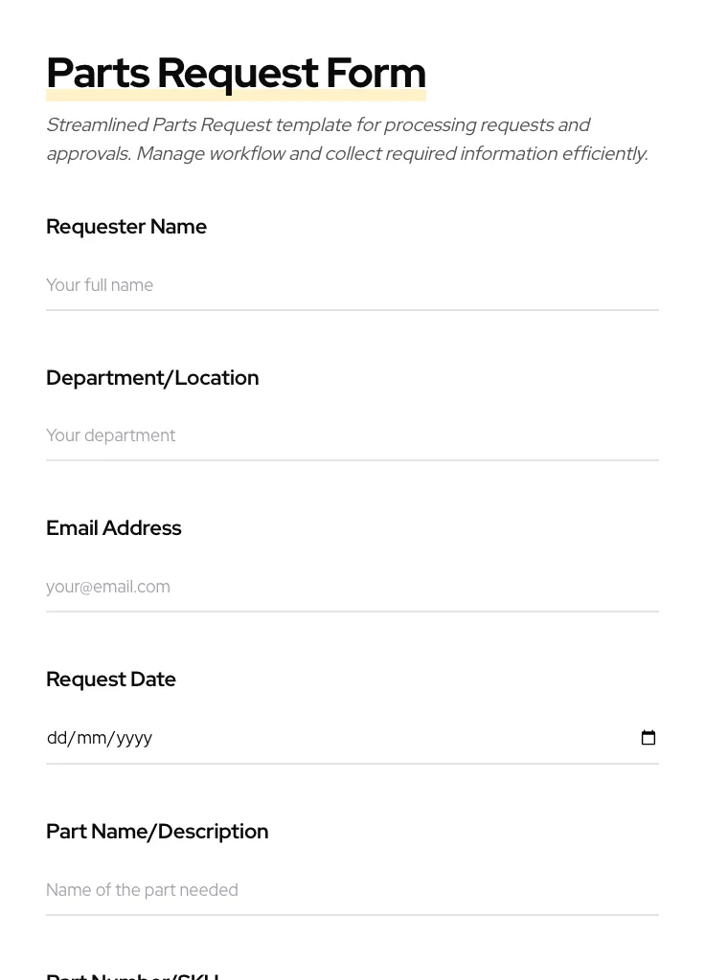Click the month (mm) date segment
705x980 pixels.
coord(92,738)
